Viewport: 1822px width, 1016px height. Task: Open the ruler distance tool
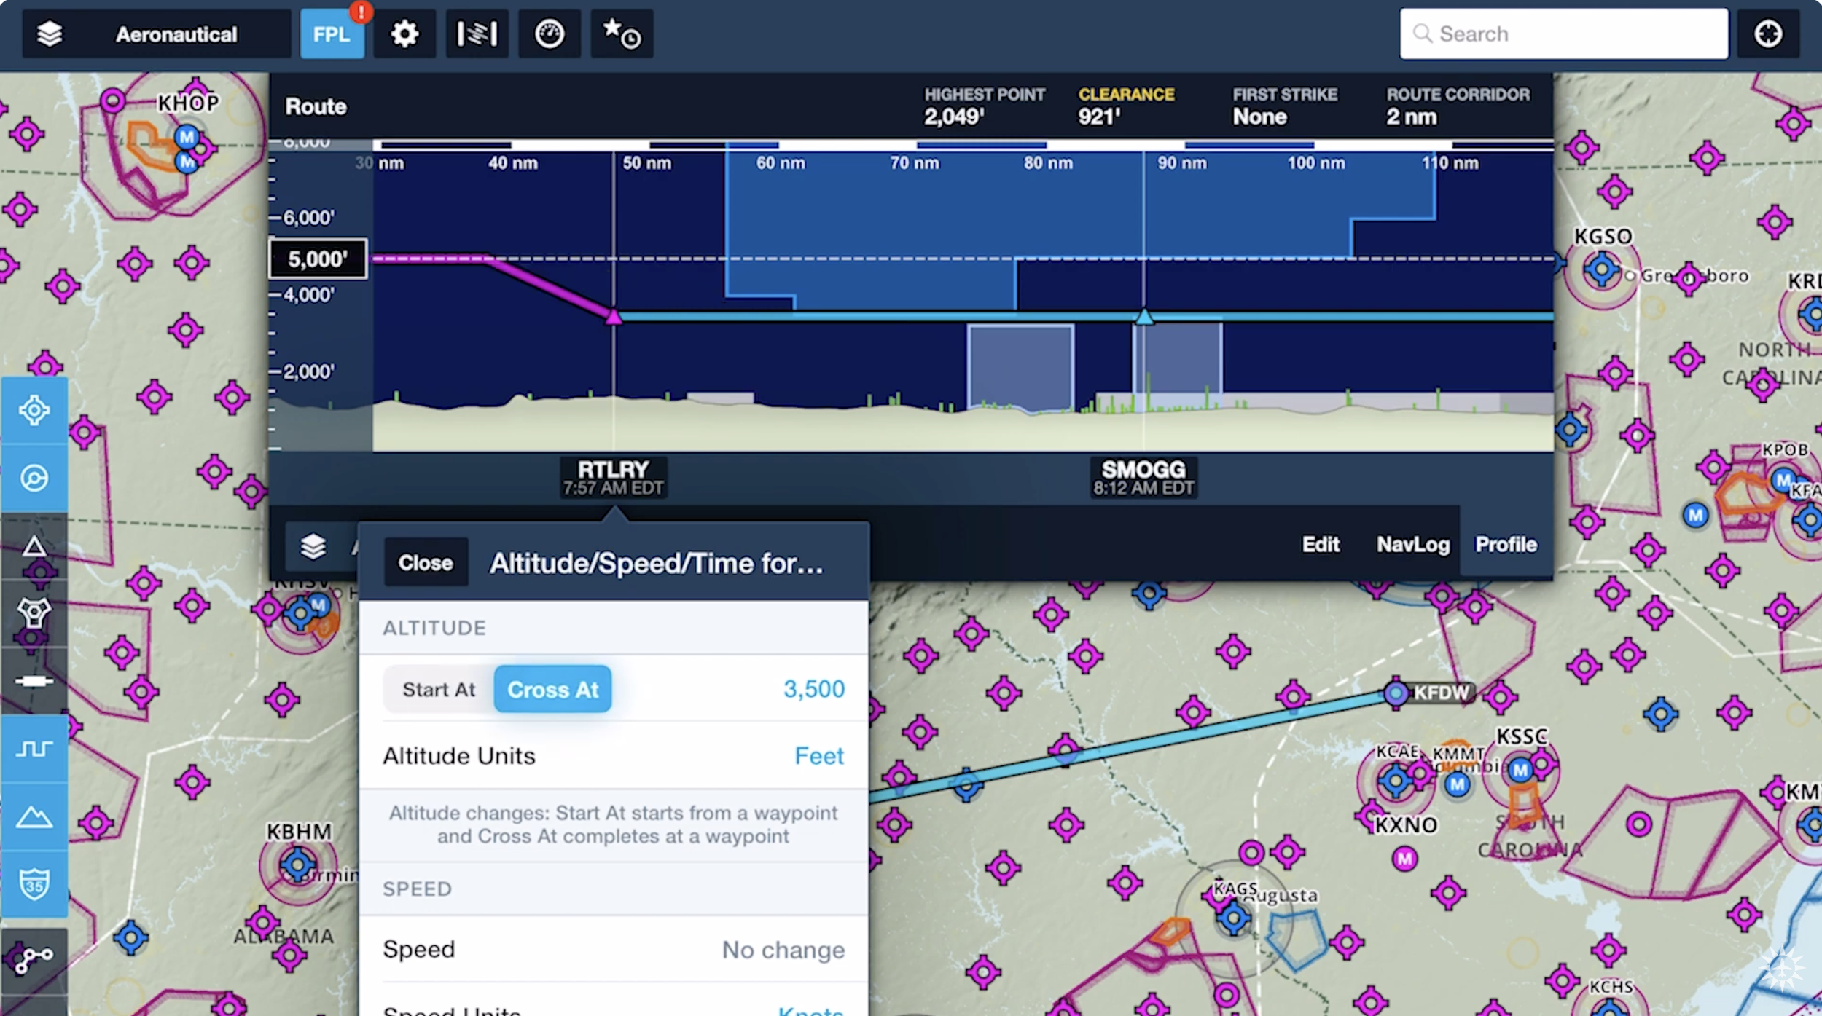click(477, 34)
